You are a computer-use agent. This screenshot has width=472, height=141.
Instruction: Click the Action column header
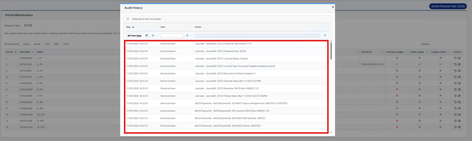point(198,27)
